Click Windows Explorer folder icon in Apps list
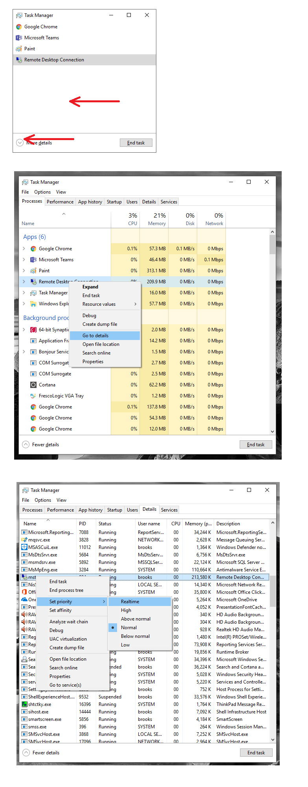The width and height of the screenshot is (308, 787). tap(33, 304)
